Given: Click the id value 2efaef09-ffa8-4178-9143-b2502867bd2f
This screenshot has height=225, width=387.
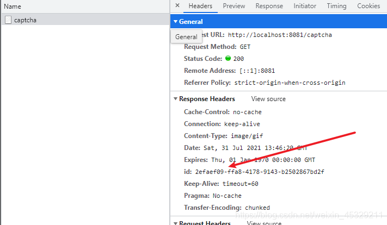Looking at the screenshot, I should coord(260,172).
